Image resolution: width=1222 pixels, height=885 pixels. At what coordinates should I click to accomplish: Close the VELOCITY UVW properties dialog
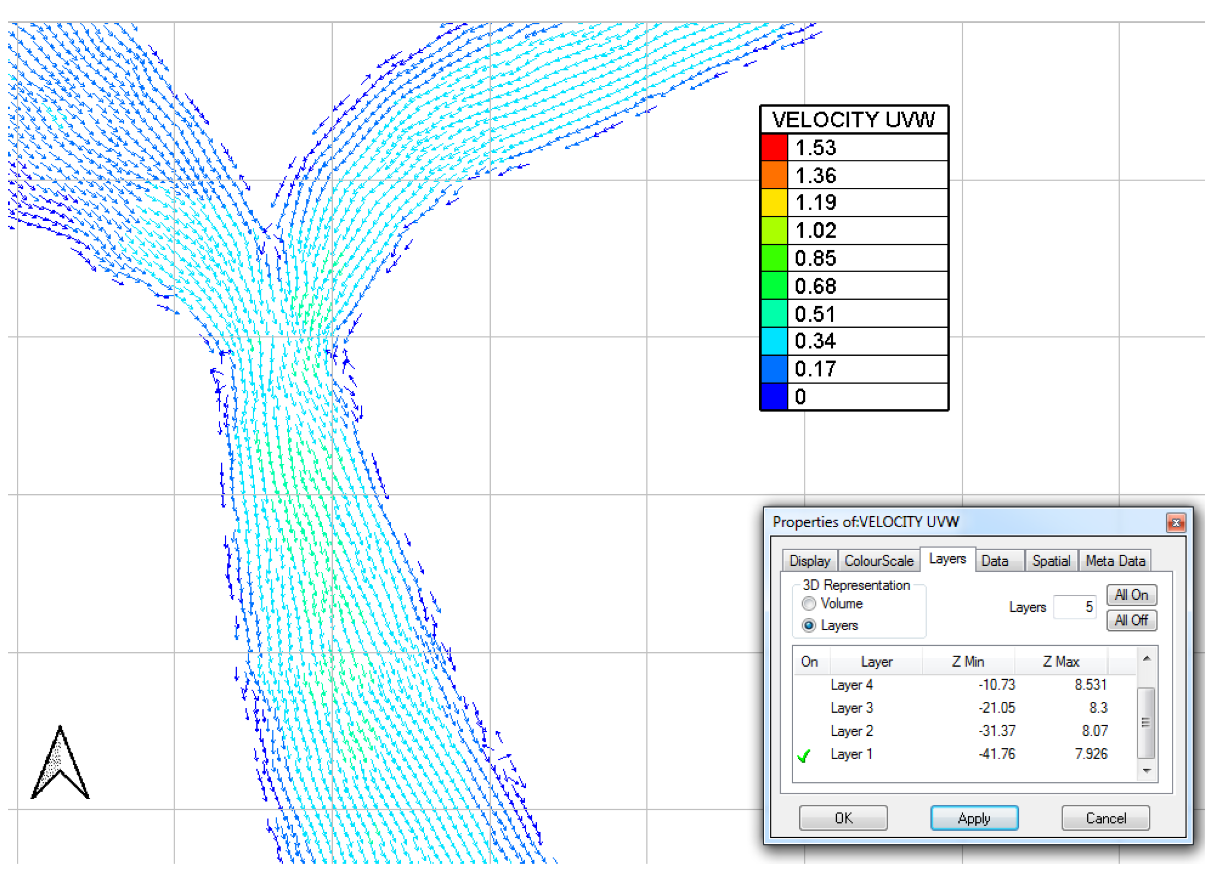pyautogui.click(x=1176, y=523)
